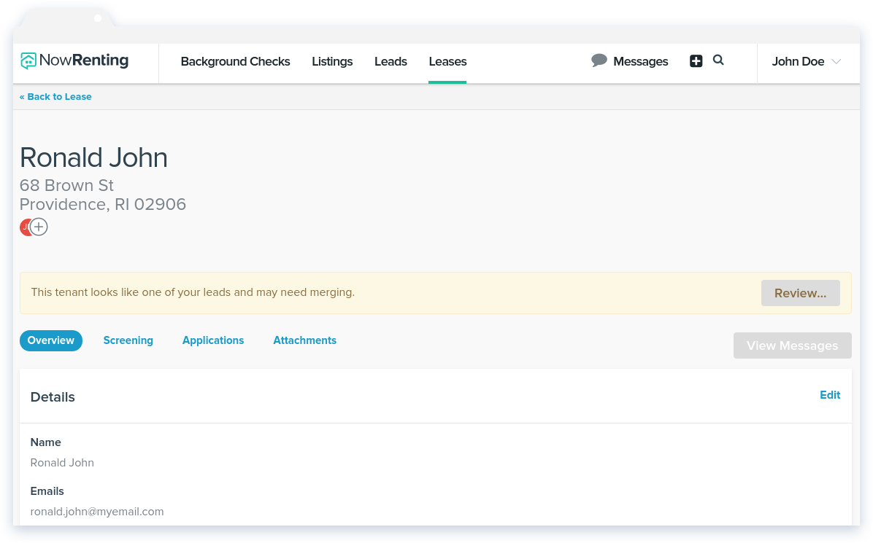
Task: Open the Messages menu link
Action: 641,62
